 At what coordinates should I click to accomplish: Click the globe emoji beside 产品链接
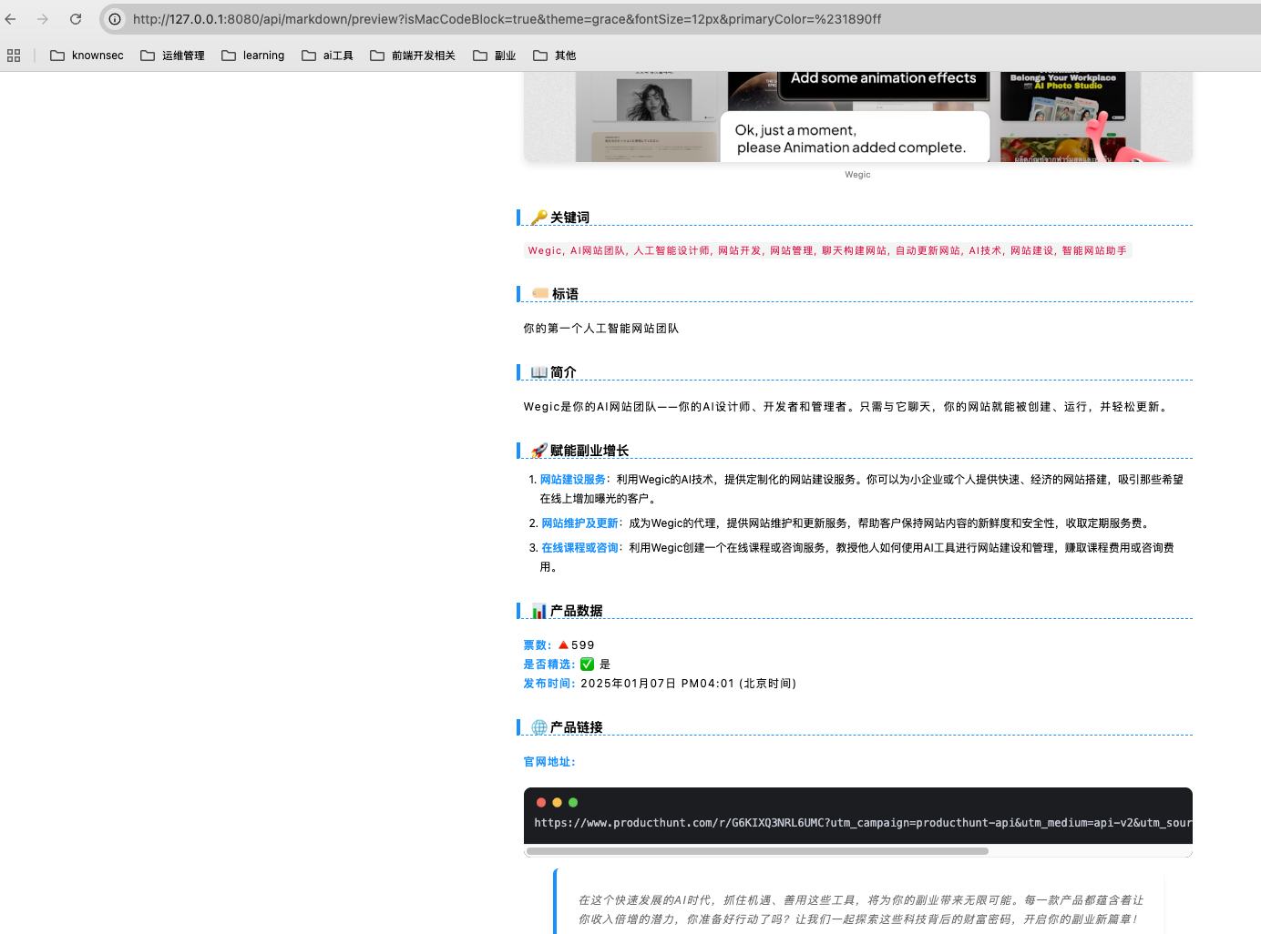[x=538, y=727]
